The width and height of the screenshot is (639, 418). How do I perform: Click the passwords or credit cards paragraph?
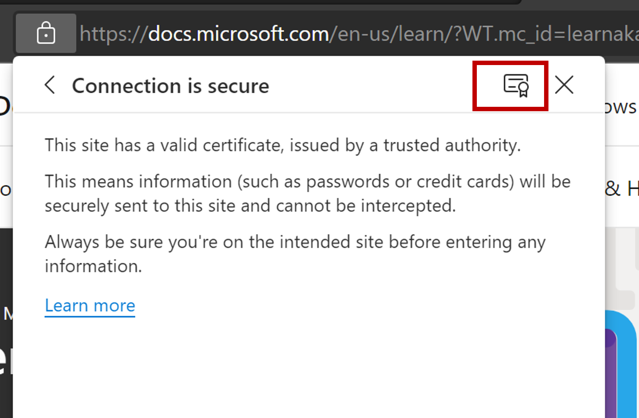point(308,193)
